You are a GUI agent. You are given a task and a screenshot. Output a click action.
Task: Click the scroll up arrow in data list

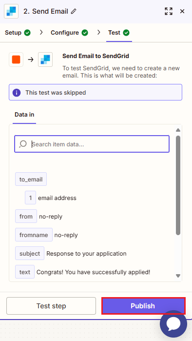point(178,130)
